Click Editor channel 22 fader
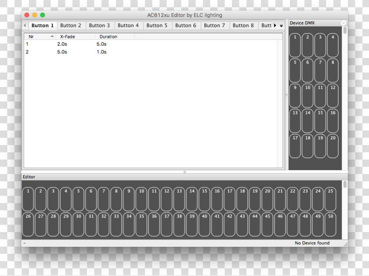The image size is (369, 276). [293, 199]
